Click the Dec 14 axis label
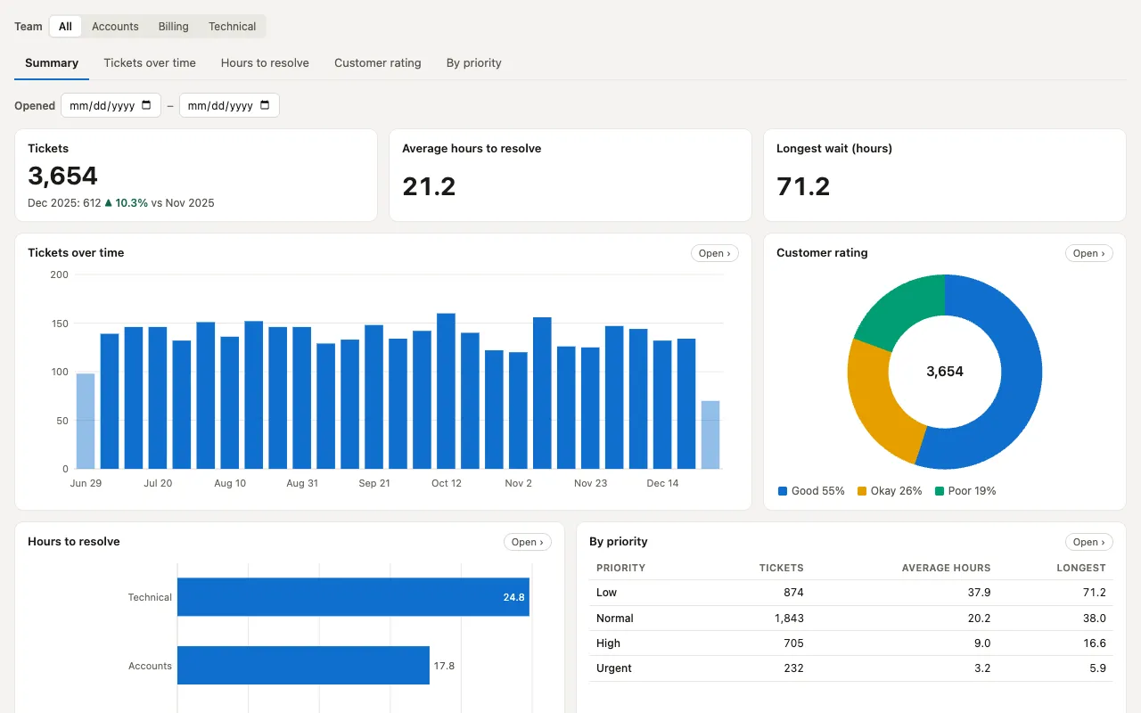Screen dimensions: 1141x713 (662, 483)
